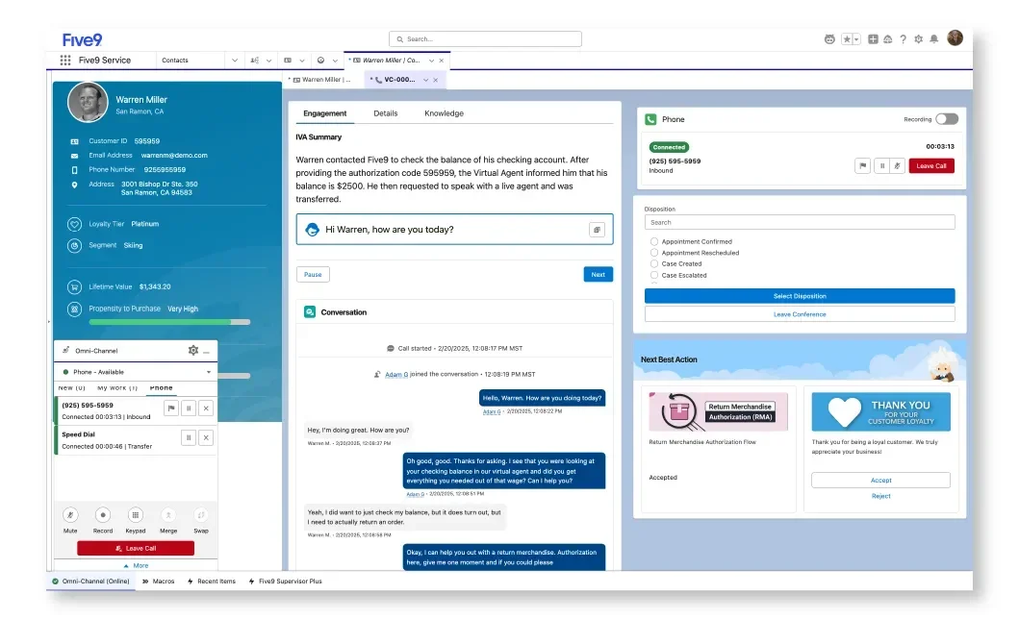This screenshot has width=1019, height=619.
Task: Click the notifications bell icon
Action: pos(933,39)
